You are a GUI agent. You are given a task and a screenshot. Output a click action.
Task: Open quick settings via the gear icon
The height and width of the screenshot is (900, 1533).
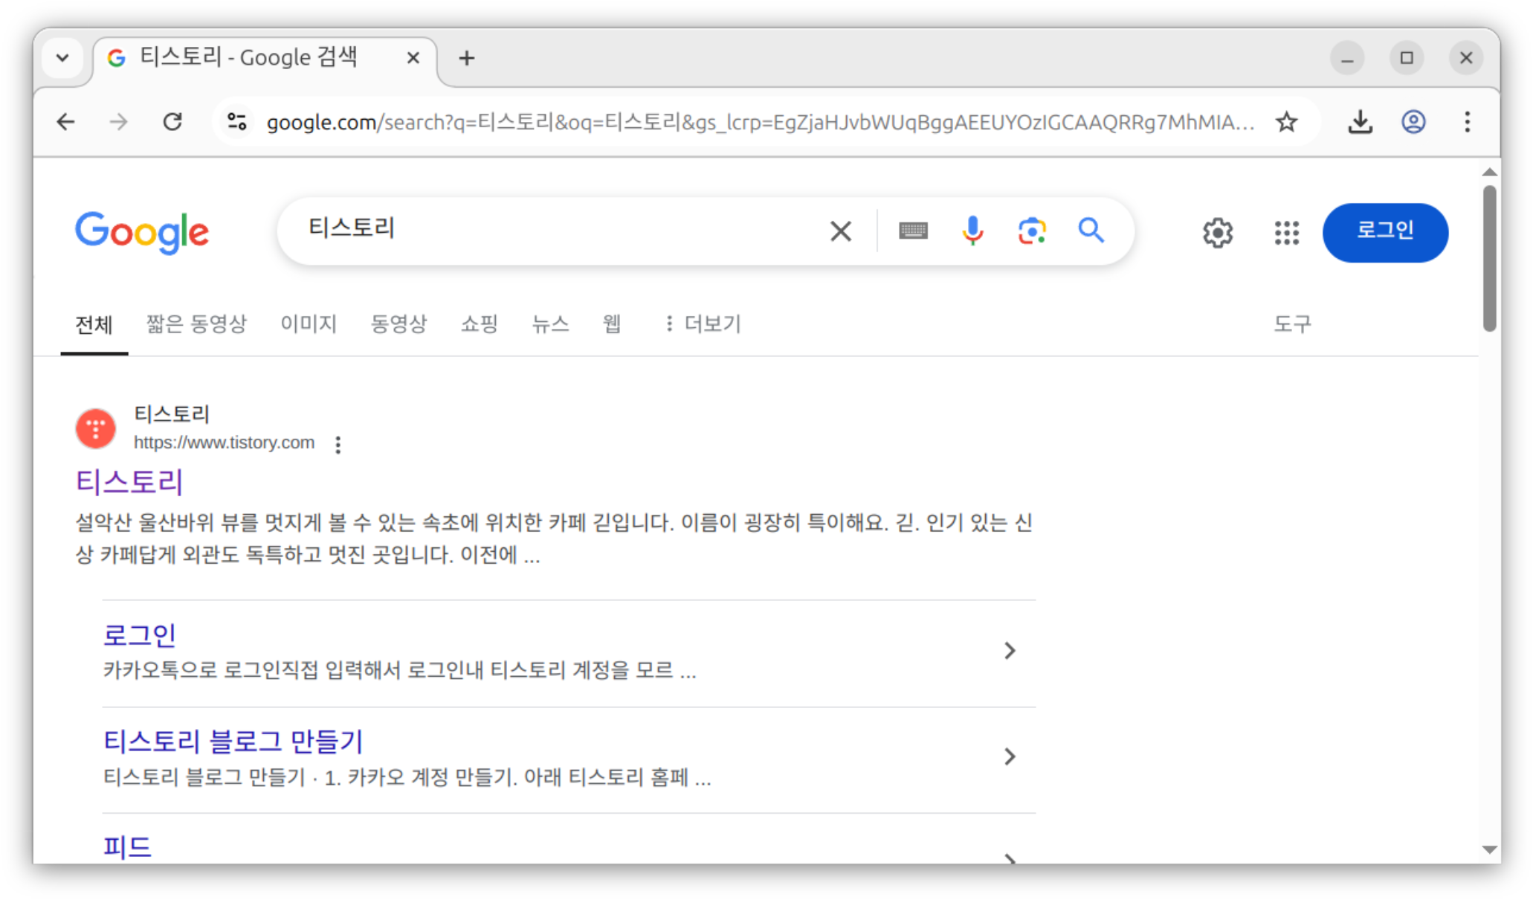click(1217, 233)
